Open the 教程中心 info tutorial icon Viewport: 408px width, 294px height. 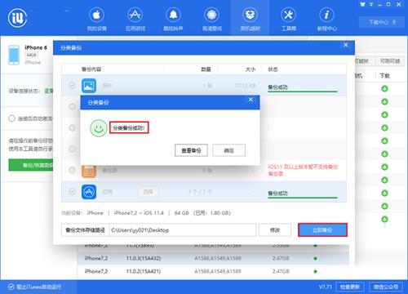click(326, 15)
